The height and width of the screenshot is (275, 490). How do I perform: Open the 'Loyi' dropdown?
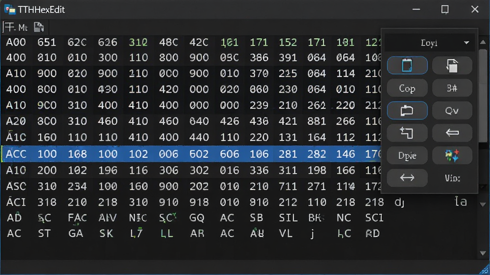[430, 42]
